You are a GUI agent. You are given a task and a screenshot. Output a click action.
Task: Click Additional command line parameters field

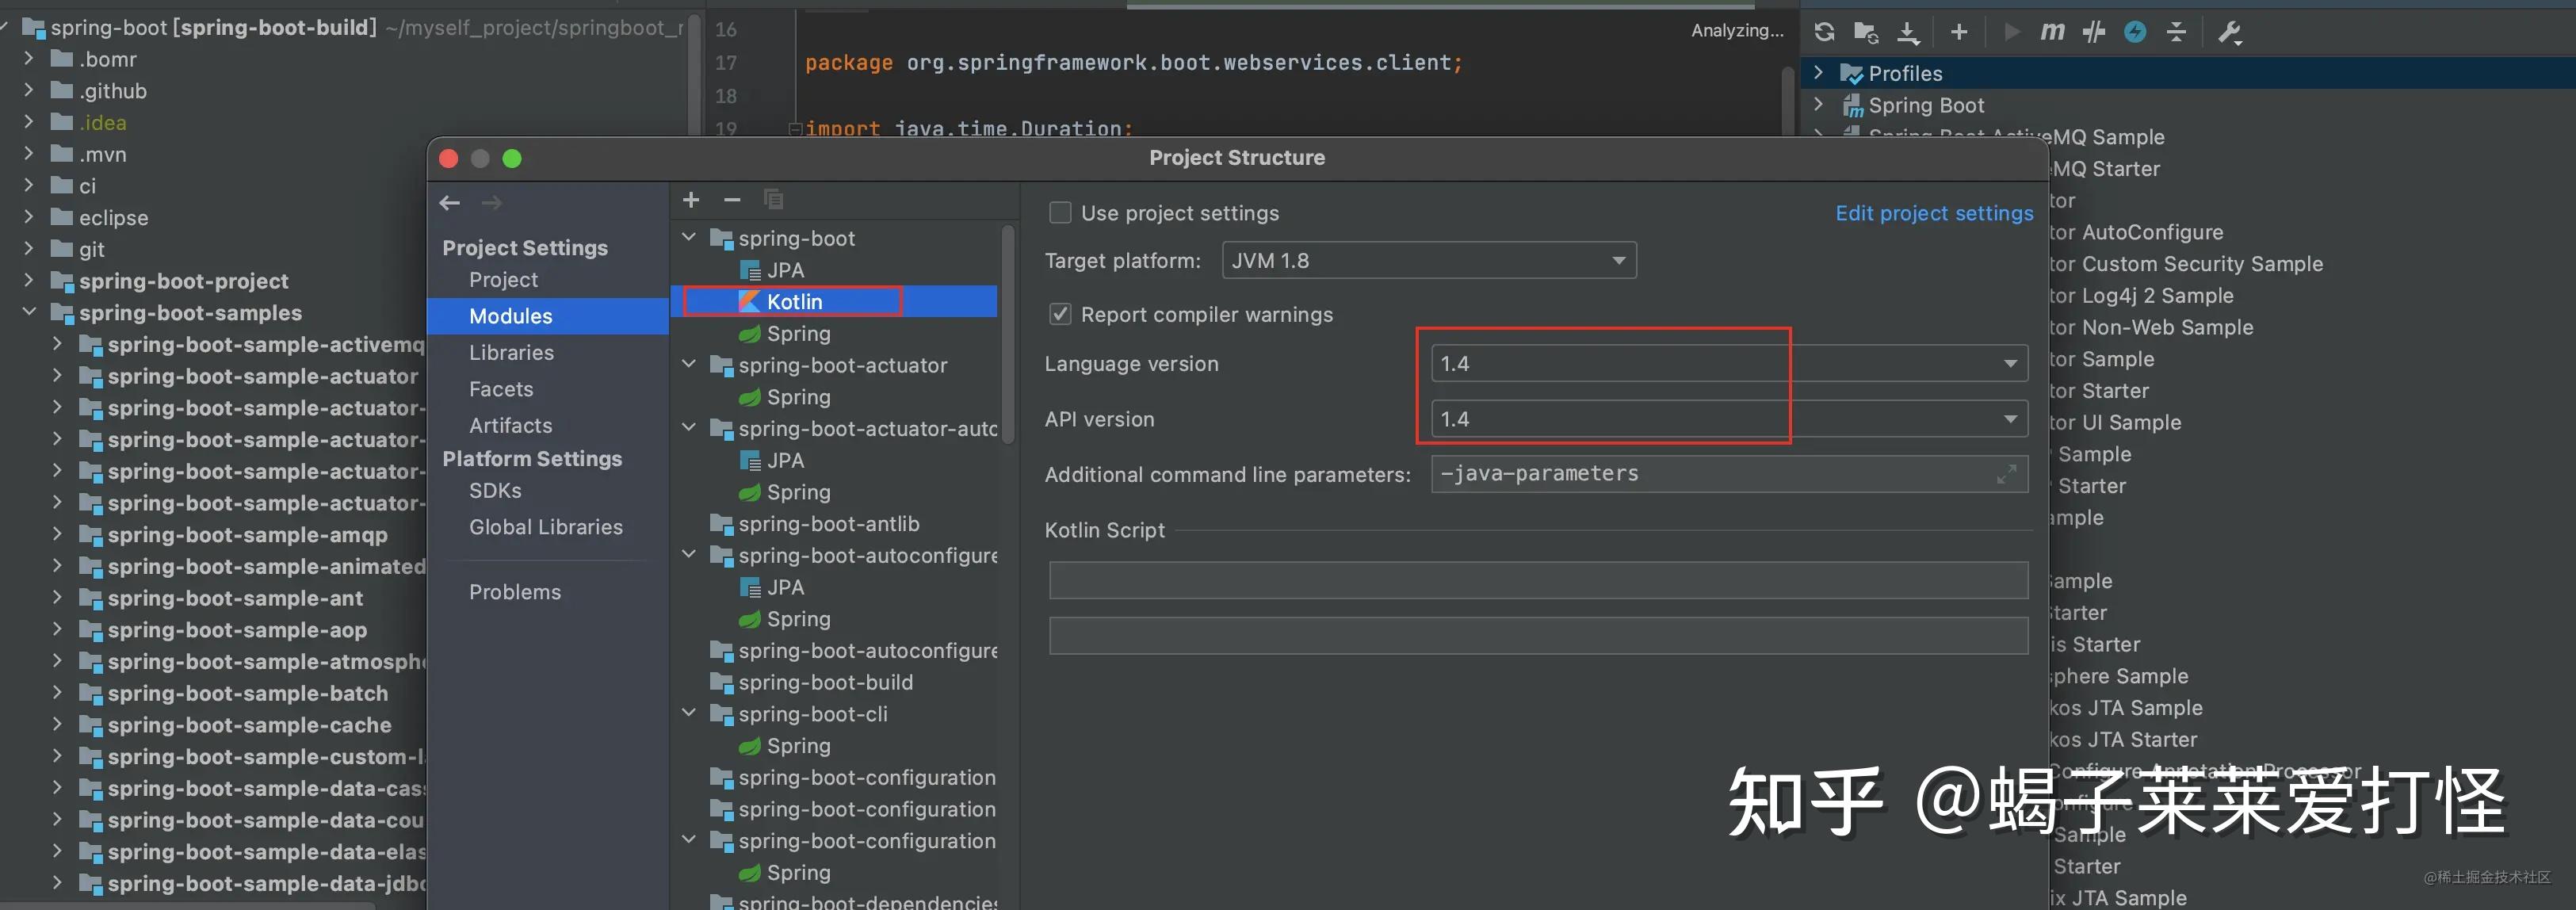pos(1710,474)
